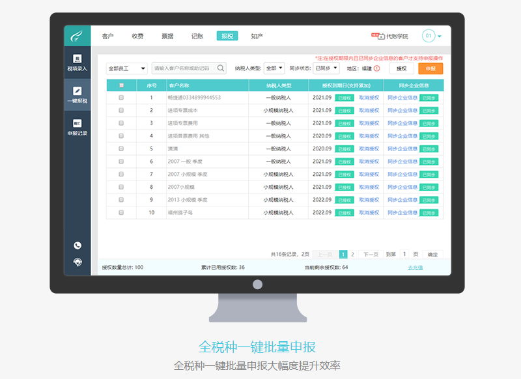This screenshot has height=379, width=521.
Task: Open the customer service headset icon
Action: pos(77,262)
